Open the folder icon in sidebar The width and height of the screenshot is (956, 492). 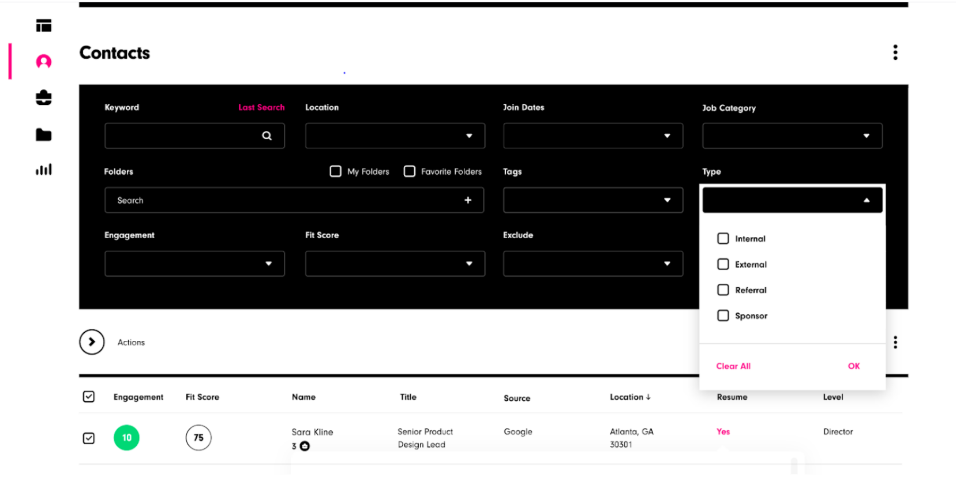[x=44, y=135]
